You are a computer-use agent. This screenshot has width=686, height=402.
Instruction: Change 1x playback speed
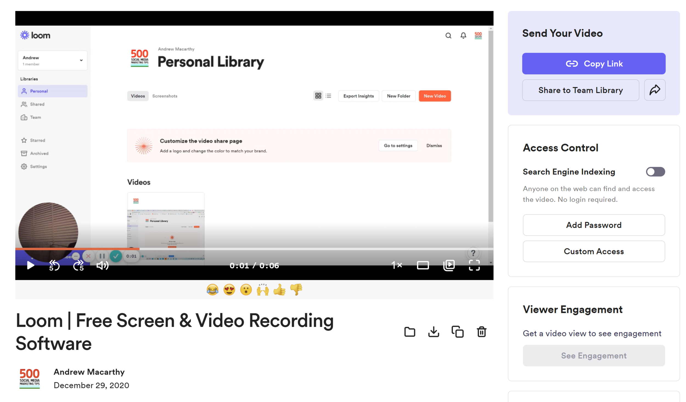coord(397,265)
